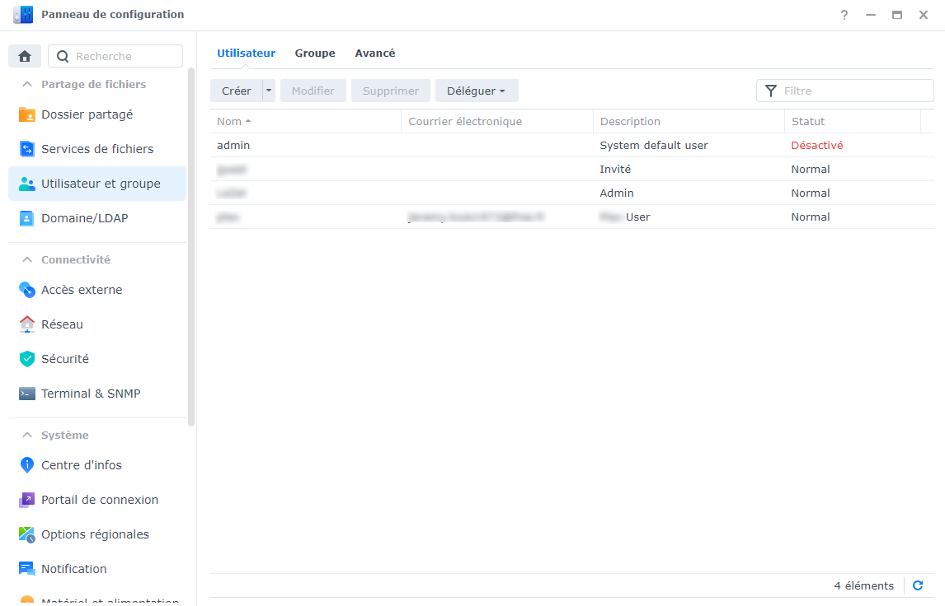Open Accès externe using its icon
This screenshot has height=606, width=945.
point(27,290)
